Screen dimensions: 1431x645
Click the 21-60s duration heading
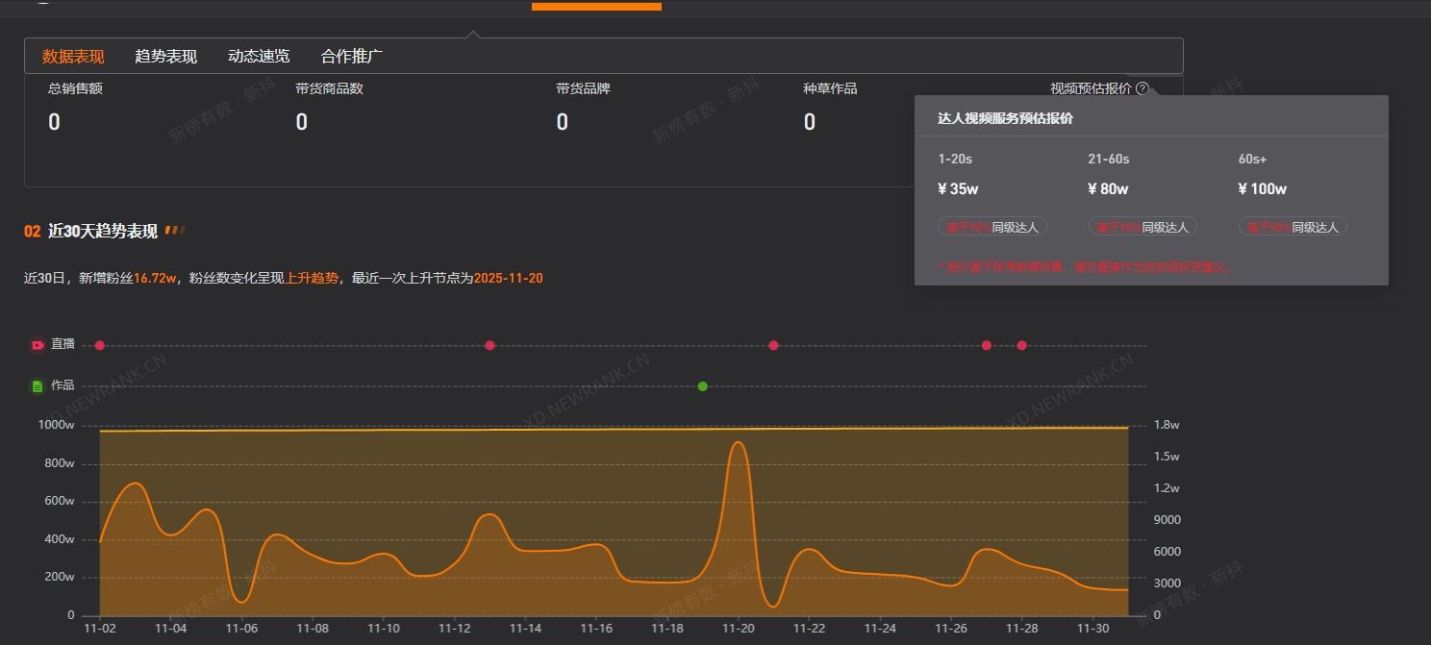[x=1109, y=159]
